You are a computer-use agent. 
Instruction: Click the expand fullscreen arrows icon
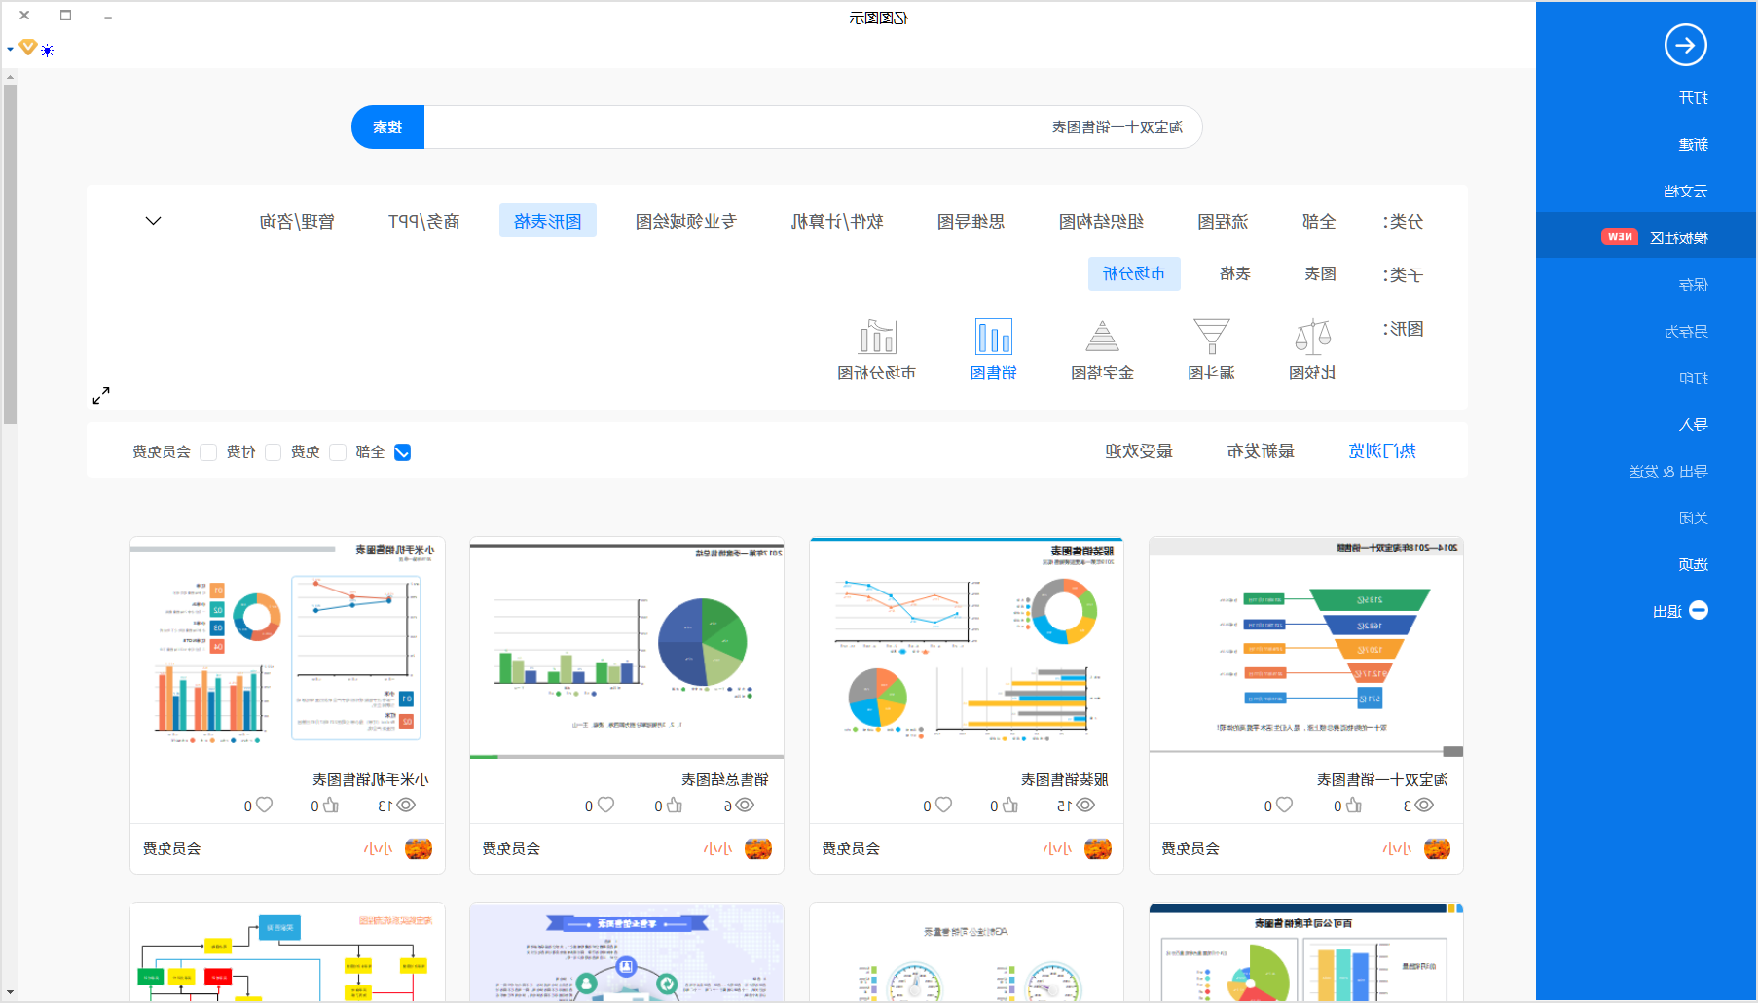(x=101, y=395)
